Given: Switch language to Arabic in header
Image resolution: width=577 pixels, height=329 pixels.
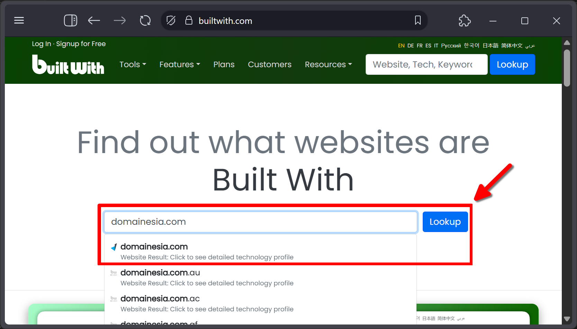Looking at the screenshot, I should click(530, 46).
